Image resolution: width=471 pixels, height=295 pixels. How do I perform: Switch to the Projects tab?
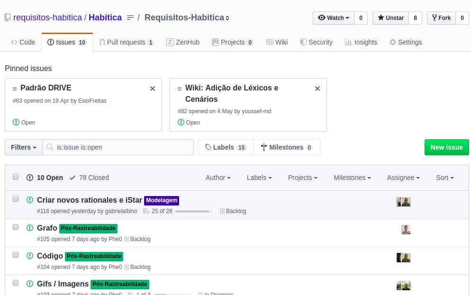[x=233, y=42]
